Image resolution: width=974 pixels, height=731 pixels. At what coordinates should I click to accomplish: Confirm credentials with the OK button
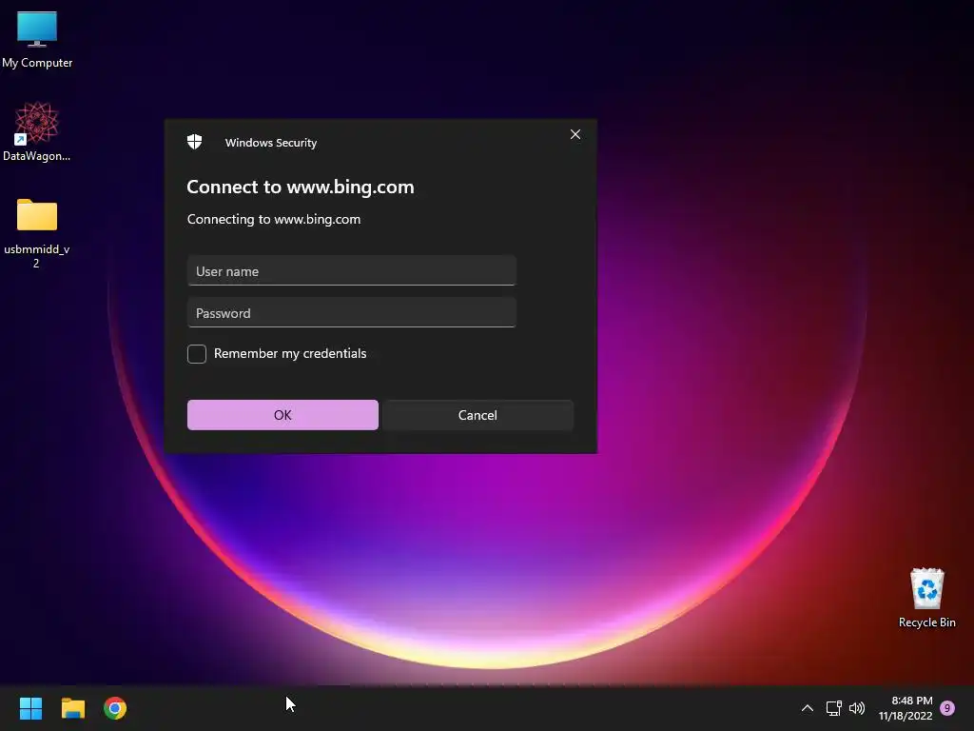pos(282,415)
